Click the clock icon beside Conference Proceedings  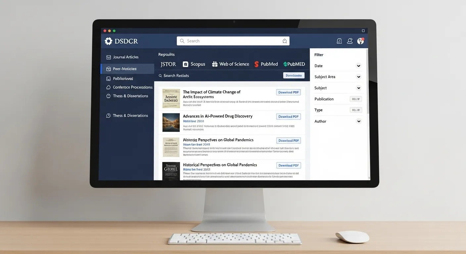coord(109,87)
